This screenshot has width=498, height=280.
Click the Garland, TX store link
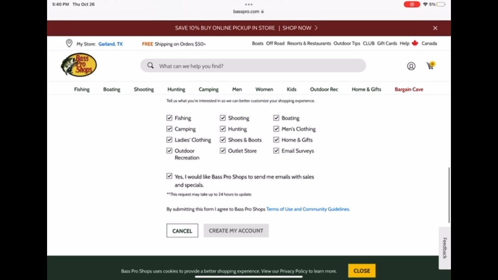click(x=110, y=44)
